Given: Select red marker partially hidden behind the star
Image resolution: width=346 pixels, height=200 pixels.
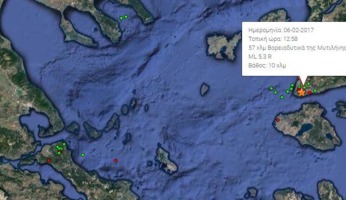Looking at the screenshot, I should tap(299, 90).
